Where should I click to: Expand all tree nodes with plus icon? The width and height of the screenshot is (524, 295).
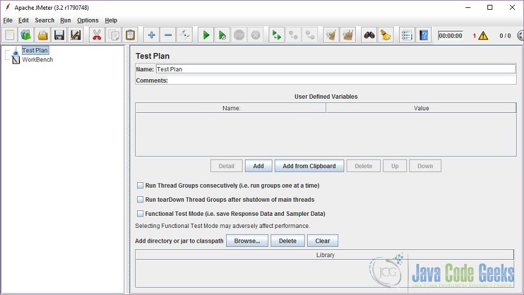[151, 35]
